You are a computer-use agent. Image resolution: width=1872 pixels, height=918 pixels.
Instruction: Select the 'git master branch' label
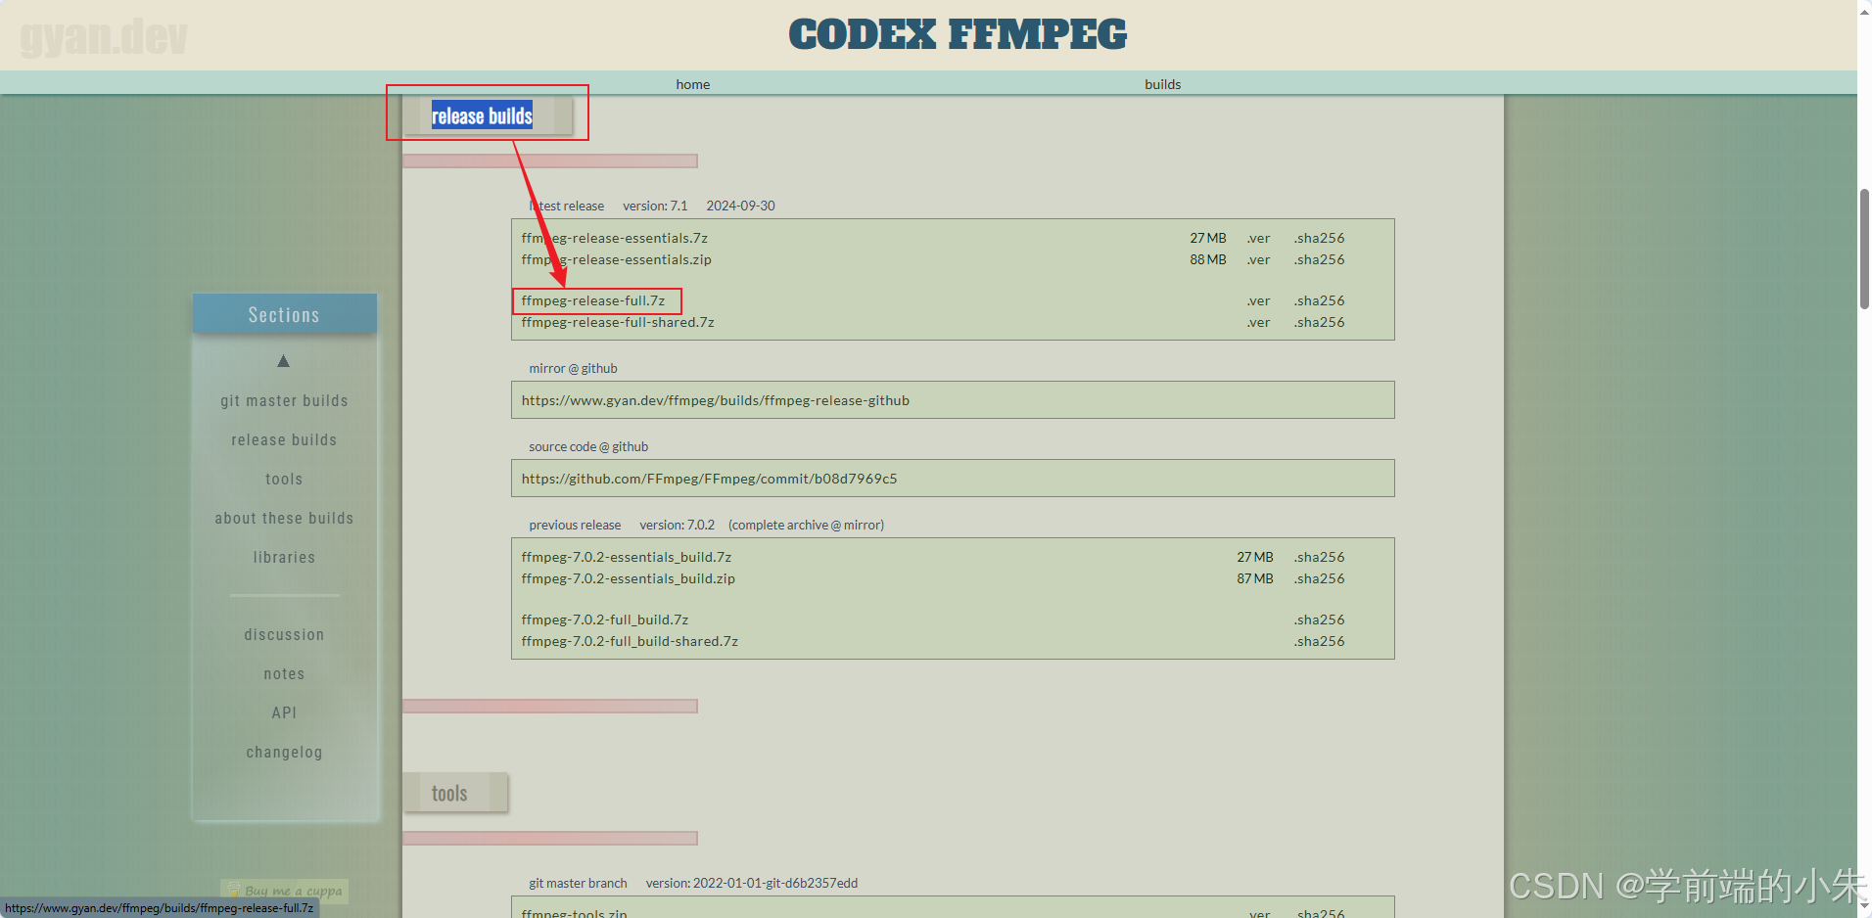pyautogui.click(x=578, y=883)
